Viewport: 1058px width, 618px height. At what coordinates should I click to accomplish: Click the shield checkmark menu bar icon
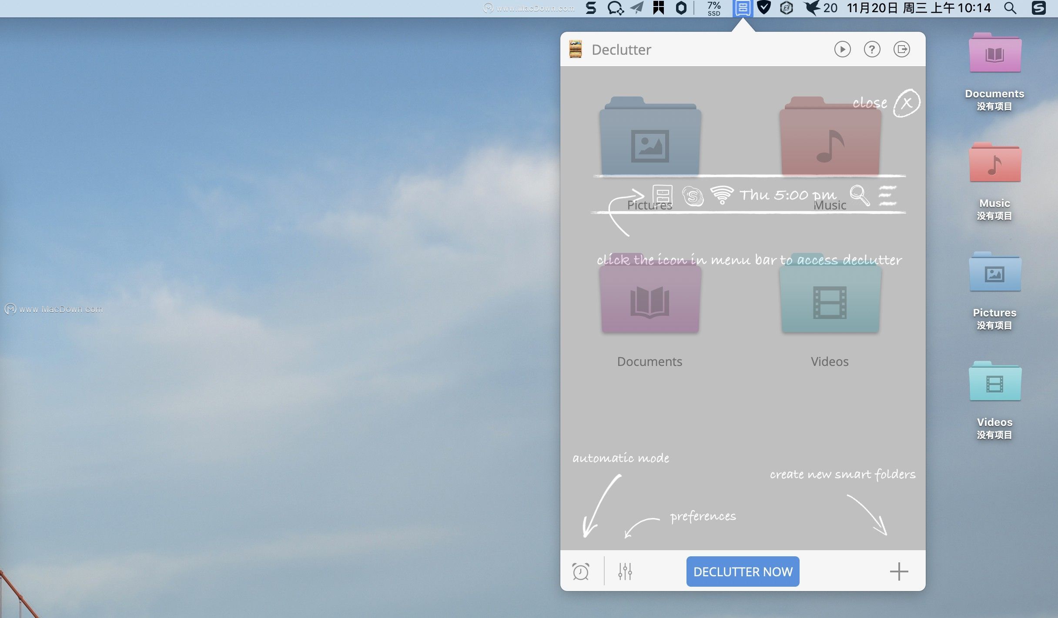764,7
